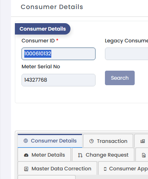Click the Legacy Consumer input field

click(x=126, y=54)
